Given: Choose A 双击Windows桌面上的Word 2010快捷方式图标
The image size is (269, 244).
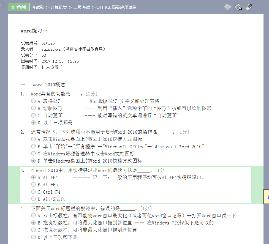Looking at the screenshot, I should (34, 139).
